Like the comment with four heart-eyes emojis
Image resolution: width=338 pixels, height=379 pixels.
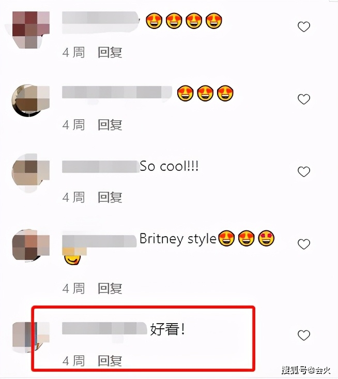pos(304,26)
